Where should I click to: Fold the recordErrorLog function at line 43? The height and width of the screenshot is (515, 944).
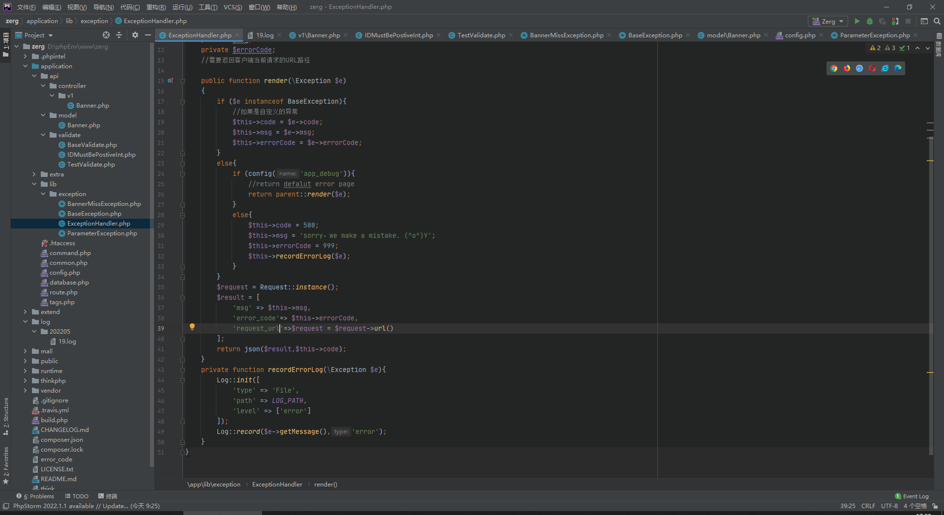coord(182,370)
